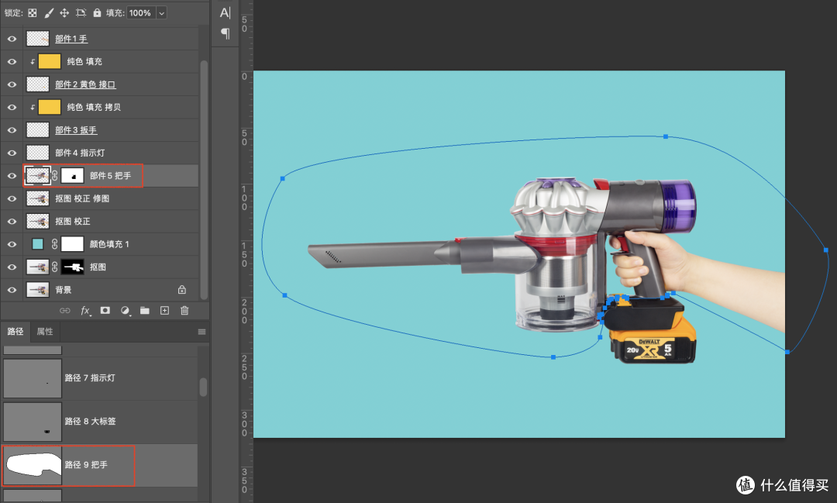Click the add layer mask icon

pyautogui.click(x=105, y=310)
